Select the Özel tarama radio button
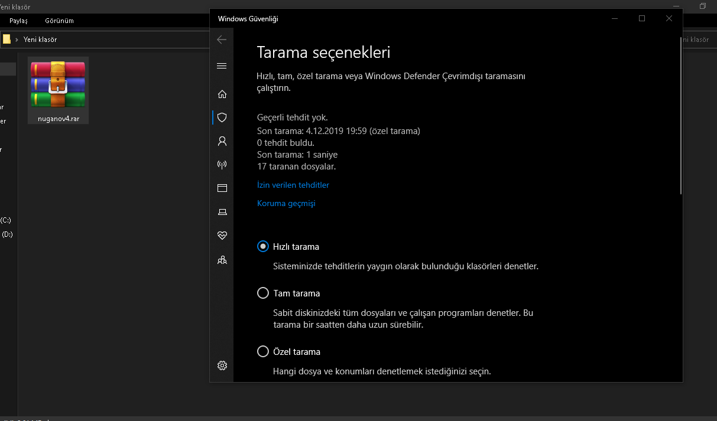This screenshot has width=717, height=421. click(263, 352)
